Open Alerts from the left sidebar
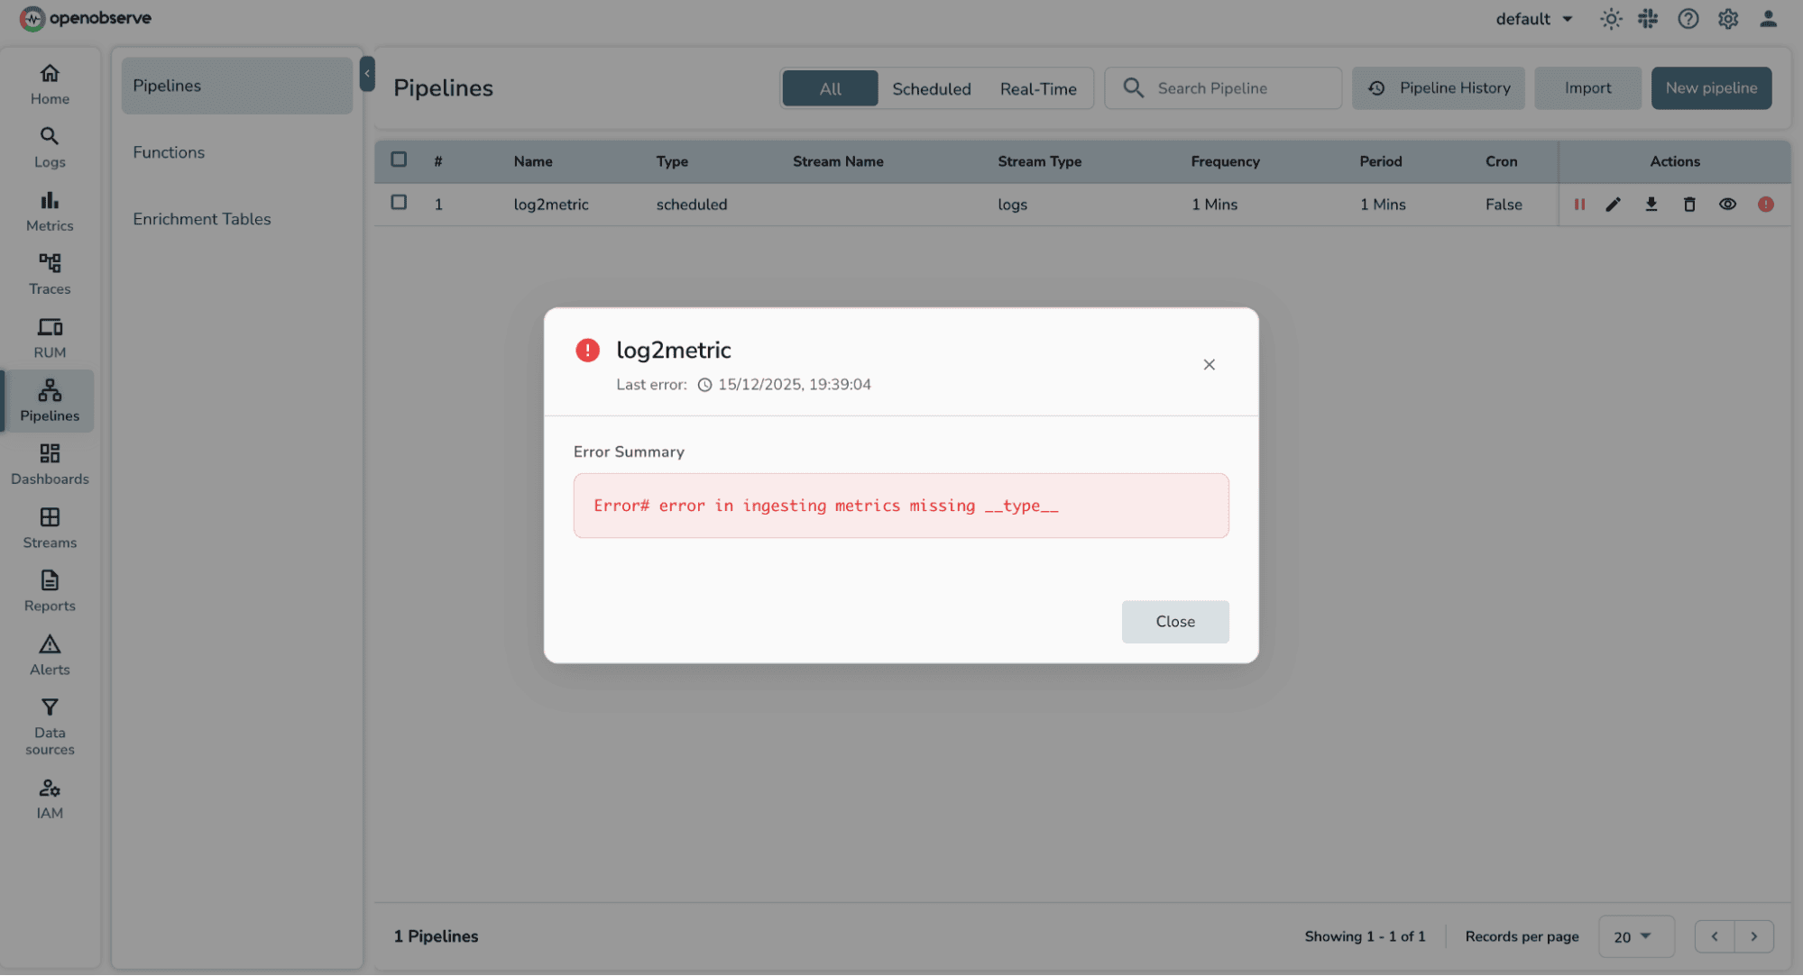The width and height of the screenshot is (1803, 976). tap(49, 654)
